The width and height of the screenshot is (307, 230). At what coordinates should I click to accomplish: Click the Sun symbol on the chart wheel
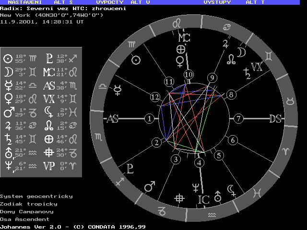[x=136, y=60]
